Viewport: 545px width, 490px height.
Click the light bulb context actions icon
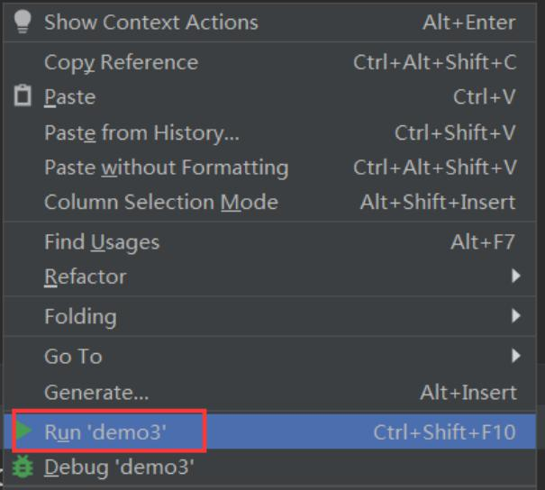pyautogui.click(x=23, y=23)
